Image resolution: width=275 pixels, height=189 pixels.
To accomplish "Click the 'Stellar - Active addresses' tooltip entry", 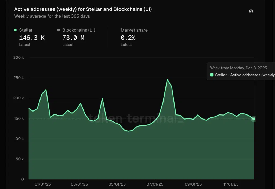I will coord(244,75).
